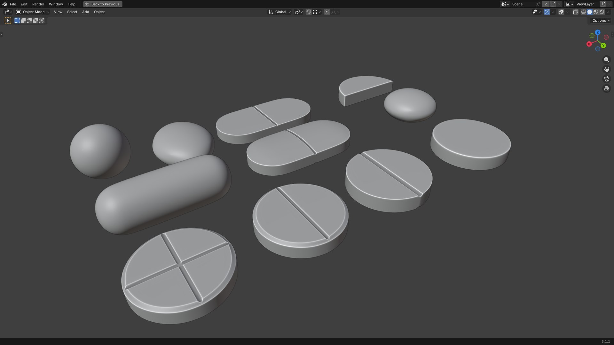Toggle viewport overlays
This screenshot has width=614, height=345.
pos(561,12)
